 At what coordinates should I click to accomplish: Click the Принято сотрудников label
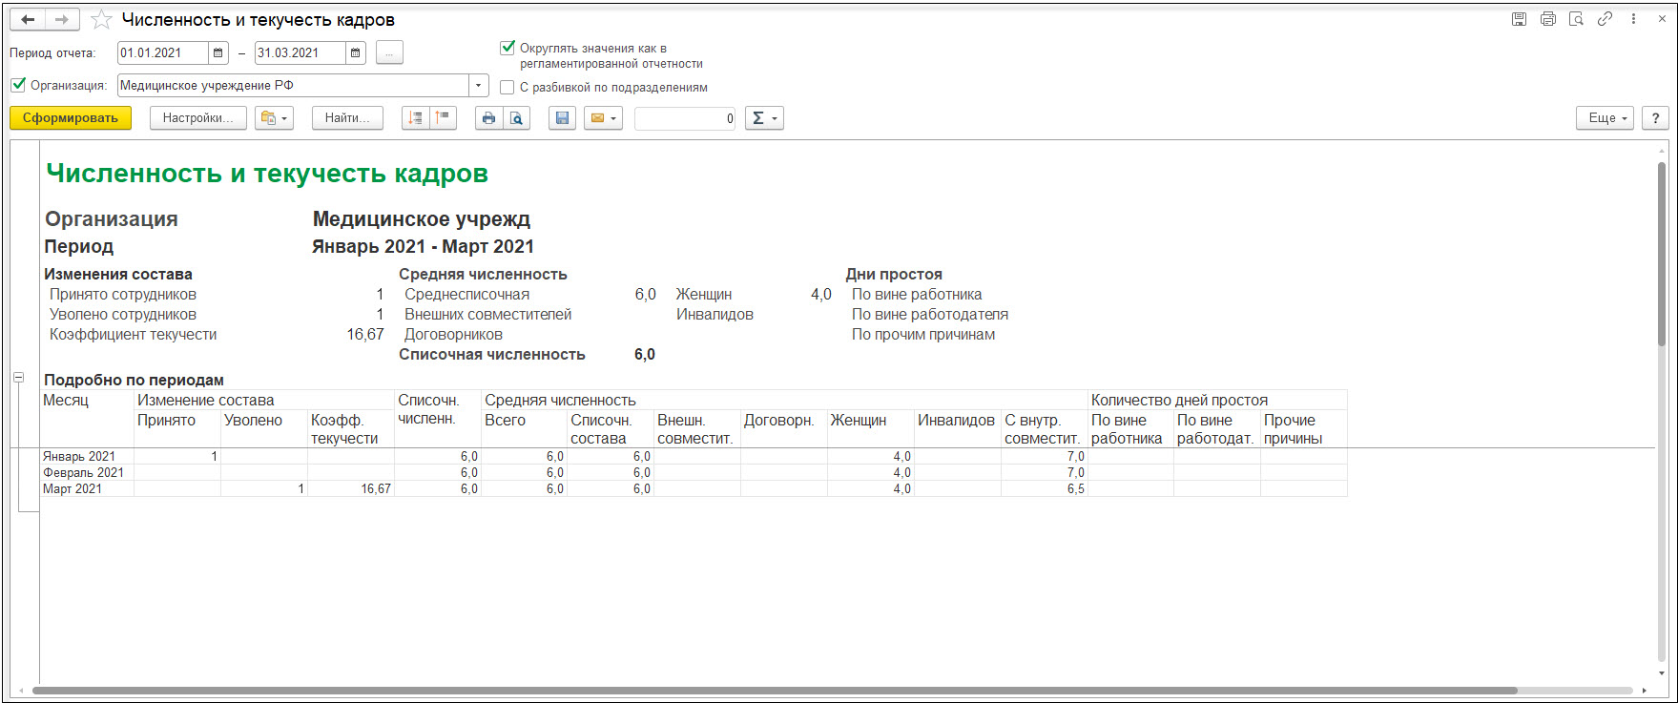pyautogui.click(x=123, y=295)
